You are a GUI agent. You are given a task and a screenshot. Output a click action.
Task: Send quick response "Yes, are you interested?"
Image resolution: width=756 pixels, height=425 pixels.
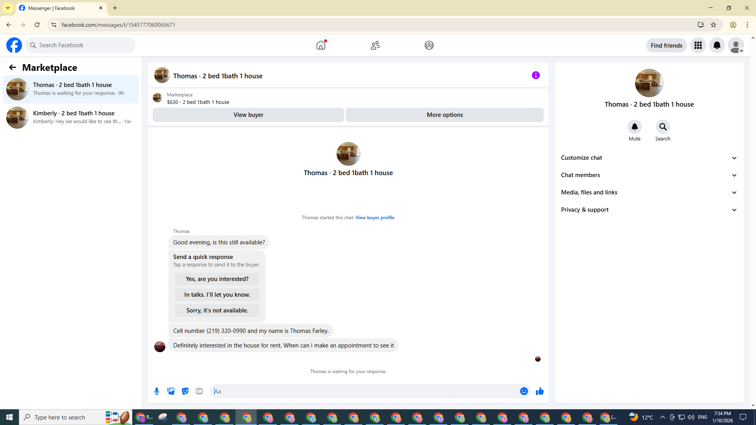click(217, 279)
